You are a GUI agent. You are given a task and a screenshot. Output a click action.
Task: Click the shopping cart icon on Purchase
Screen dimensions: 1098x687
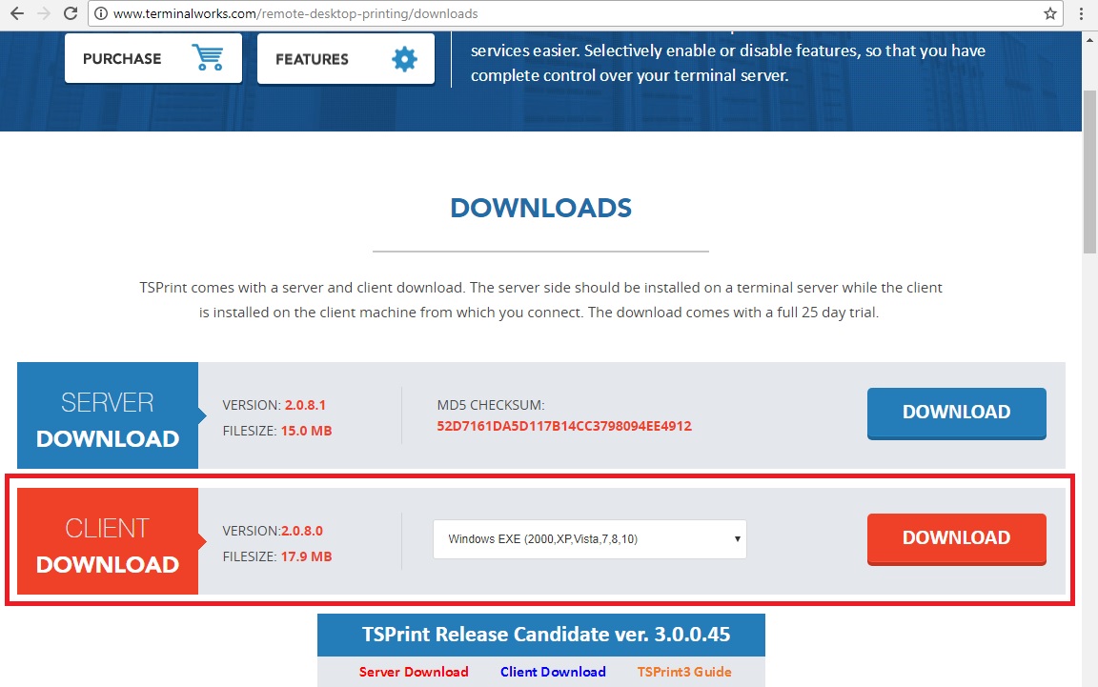click(x=207, y=58)
